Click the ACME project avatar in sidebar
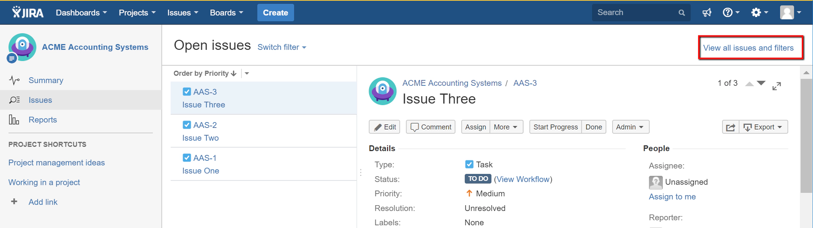813x228 pixels. (x=22, y=47)
